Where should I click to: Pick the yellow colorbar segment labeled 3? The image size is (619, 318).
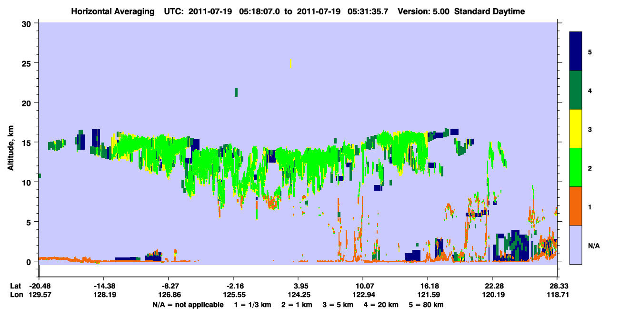(x=576, y=129)
